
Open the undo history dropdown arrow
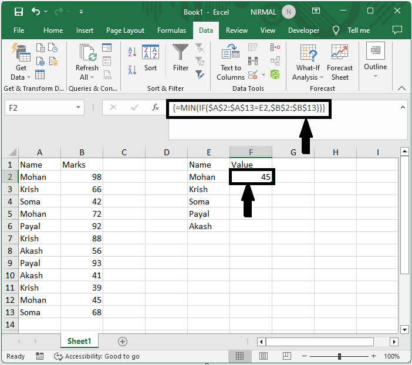tap(46, 12)
